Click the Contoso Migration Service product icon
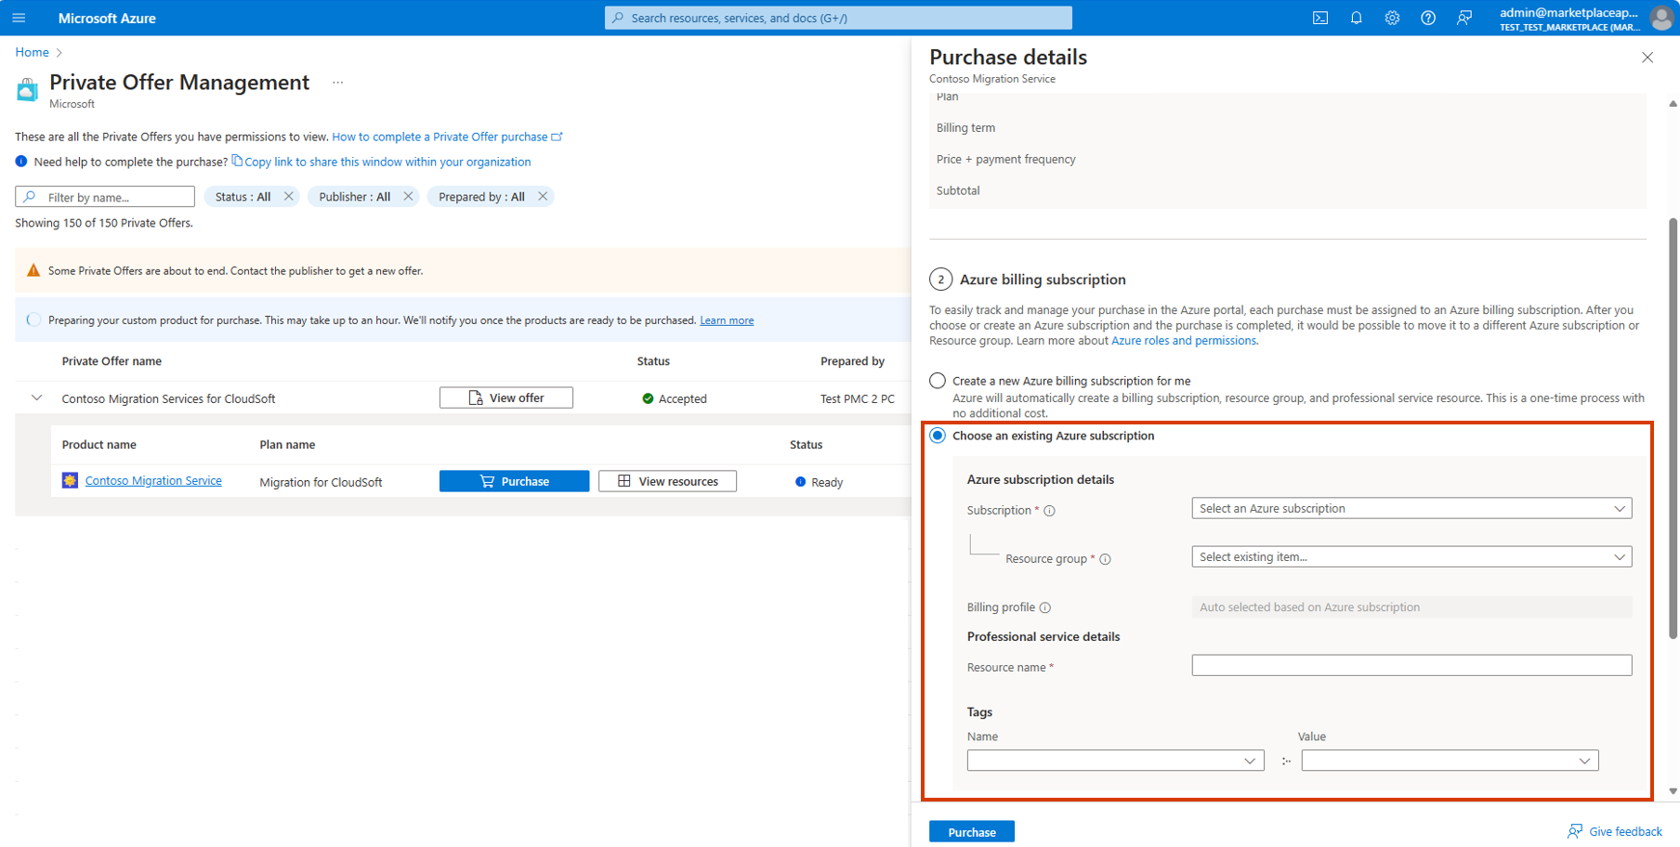Image resolution: width=1680 pixels, height=847 pixels. click(70, 480)
